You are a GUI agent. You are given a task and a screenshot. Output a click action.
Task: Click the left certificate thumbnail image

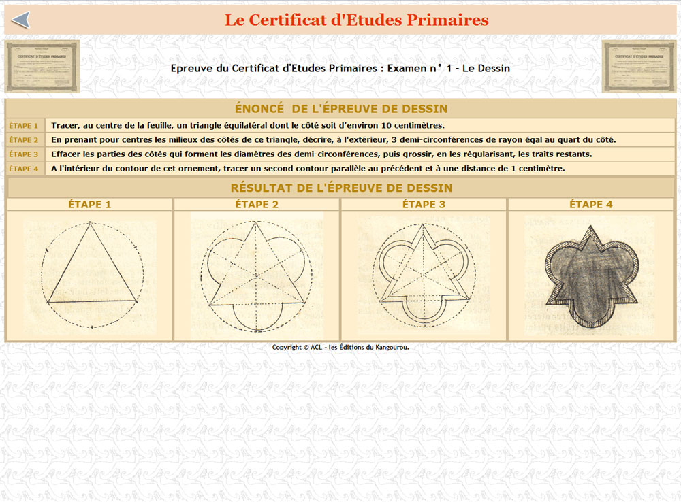[42, 66]
